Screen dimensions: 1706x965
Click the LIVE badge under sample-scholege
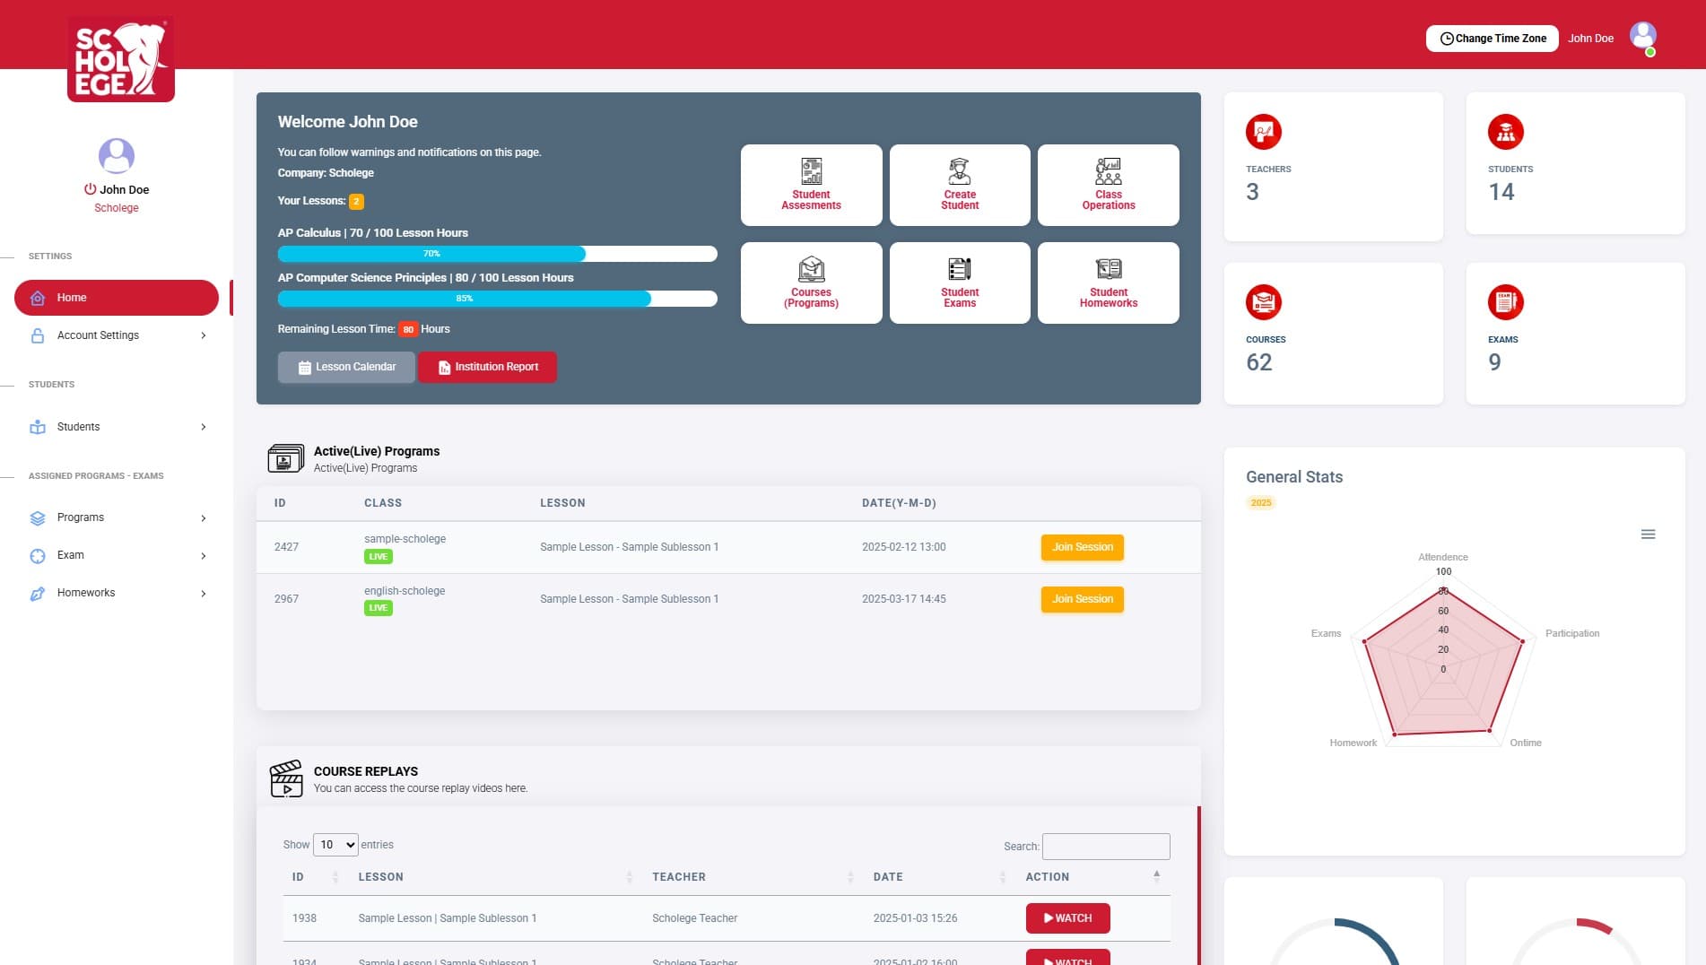[x=379, y=556]
